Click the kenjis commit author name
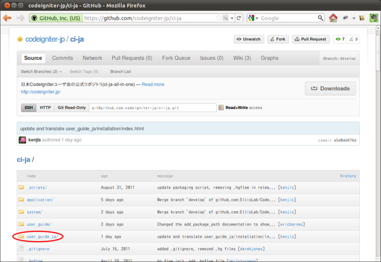This screenshot has width=381, height=262. tap(34, 140)
